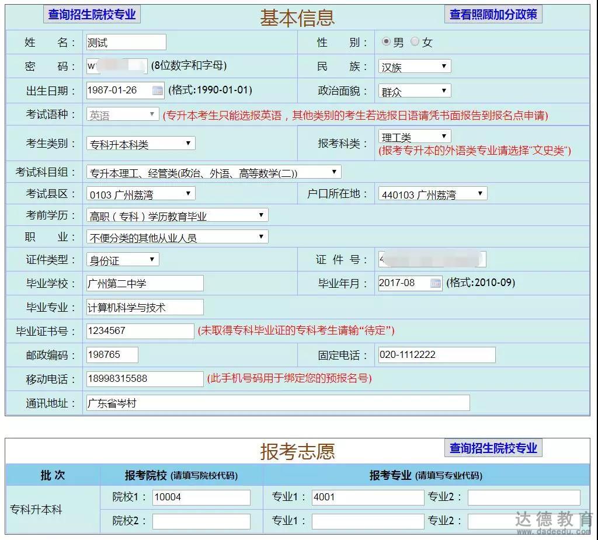The image size is (598, 540).
Task: Click the 报考专业 column header
Action: [426, 475]
